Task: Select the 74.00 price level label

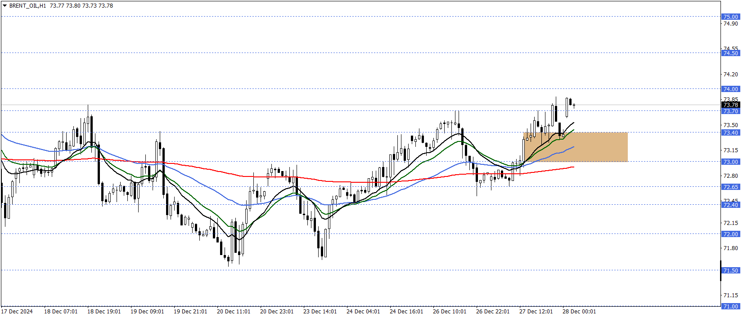Action: pyautogui.click(x=730, y=89)
